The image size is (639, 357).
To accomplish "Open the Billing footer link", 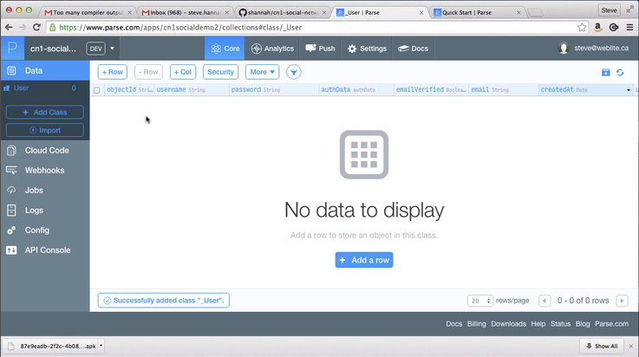I will click(x=477, y=324).
